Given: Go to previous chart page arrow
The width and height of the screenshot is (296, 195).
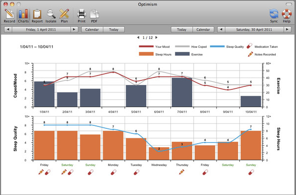Looking at the screenshot, I should click(x=138, y=38).
